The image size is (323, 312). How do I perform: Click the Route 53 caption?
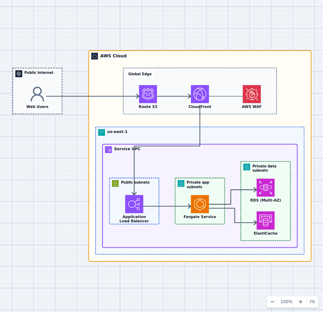pos(148,107)
